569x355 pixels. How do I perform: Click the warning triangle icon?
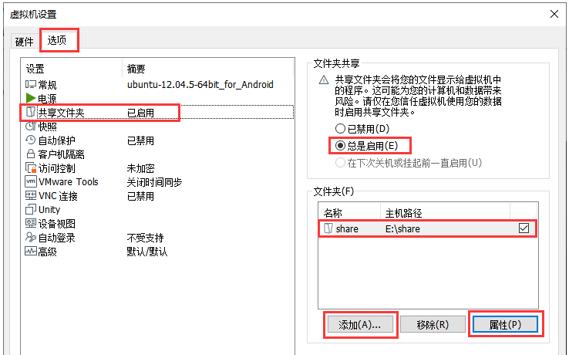324,79
